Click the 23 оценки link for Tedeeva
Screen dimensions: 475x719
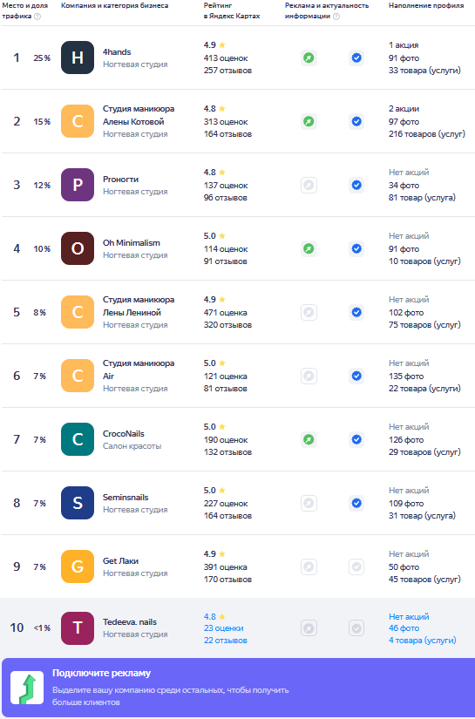pos(223,628)
